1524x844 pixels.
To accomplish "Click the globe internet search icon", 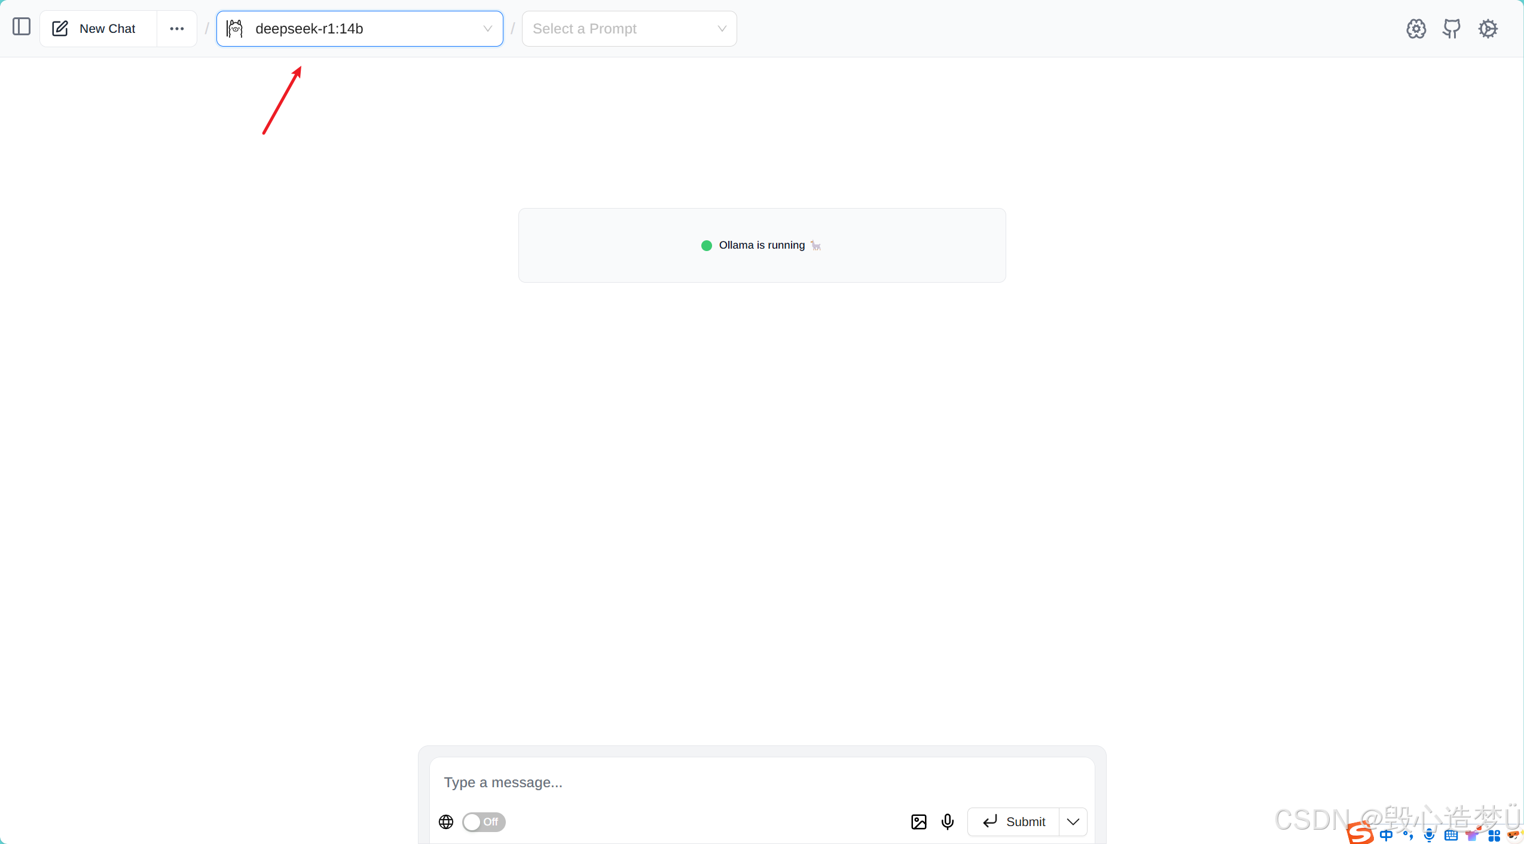I will tap(446, 822).
